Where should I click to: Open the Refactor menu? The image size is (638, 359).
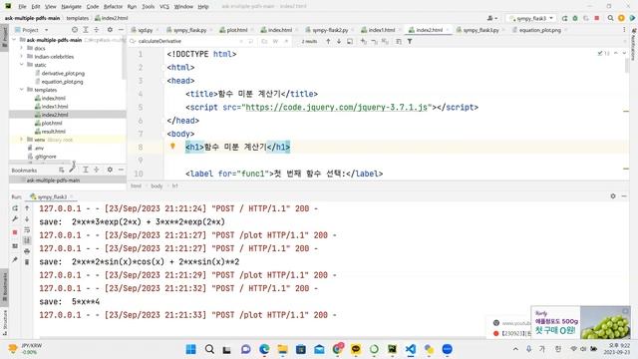pyautogui.click(x=113, y=7)
